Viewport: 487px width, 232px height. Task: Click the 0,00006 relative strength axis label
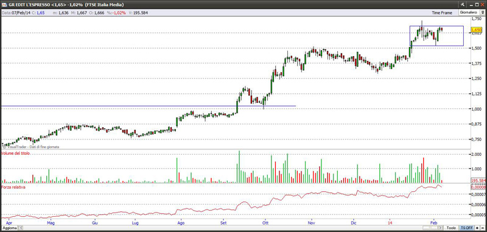pos(478,205)
